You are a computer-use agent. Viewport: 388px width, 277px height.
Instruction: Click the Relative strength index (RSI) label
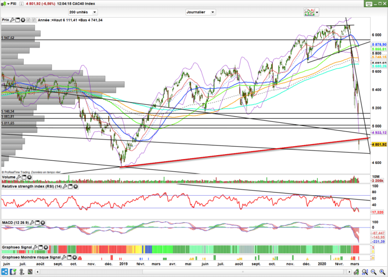click(x=31, y=187)
